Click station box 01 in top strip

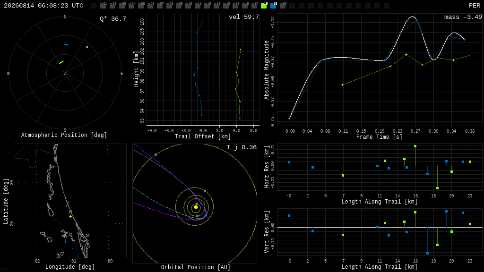point(103,6)
